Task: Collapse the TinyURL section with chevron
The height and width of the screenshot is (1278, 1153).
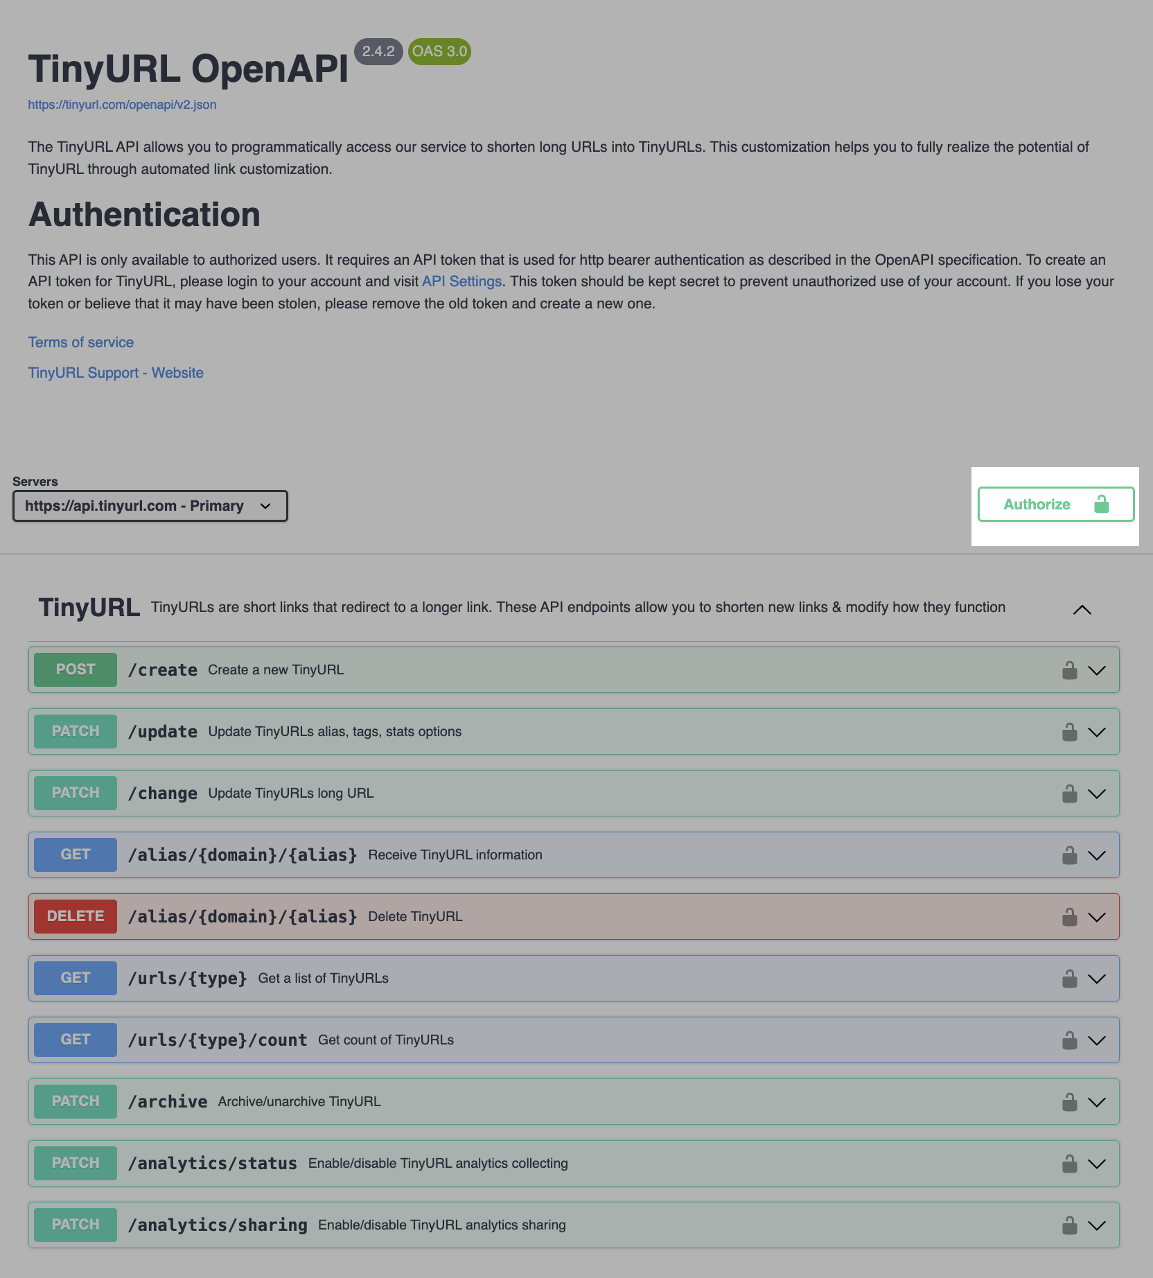Action: [1082, 610]
